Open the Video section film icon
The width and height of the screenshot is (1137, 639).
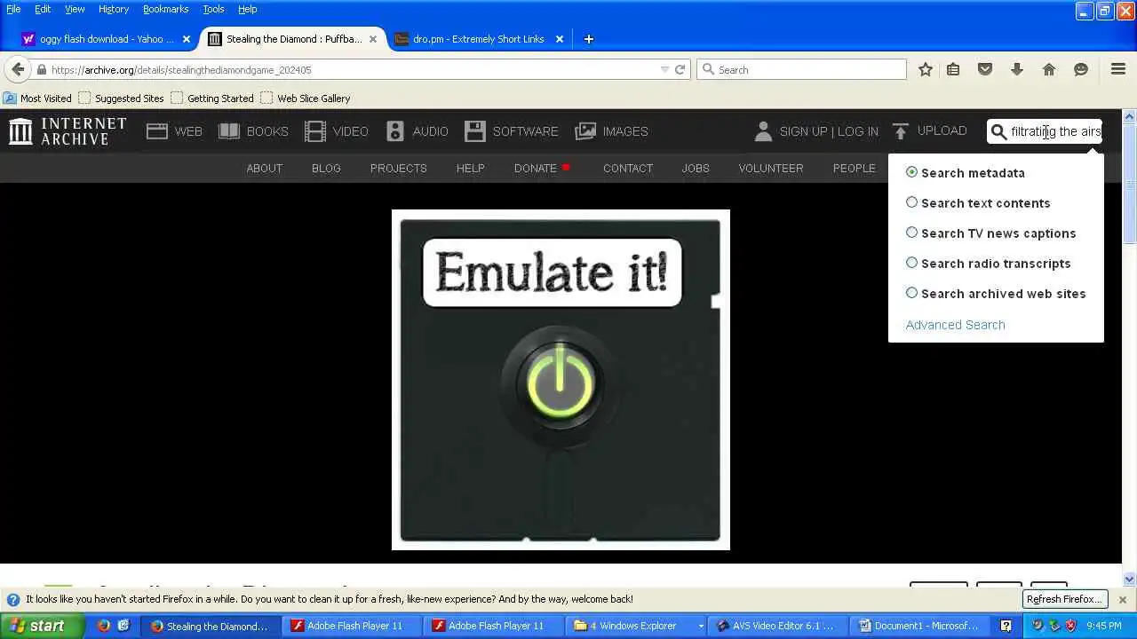315,131
